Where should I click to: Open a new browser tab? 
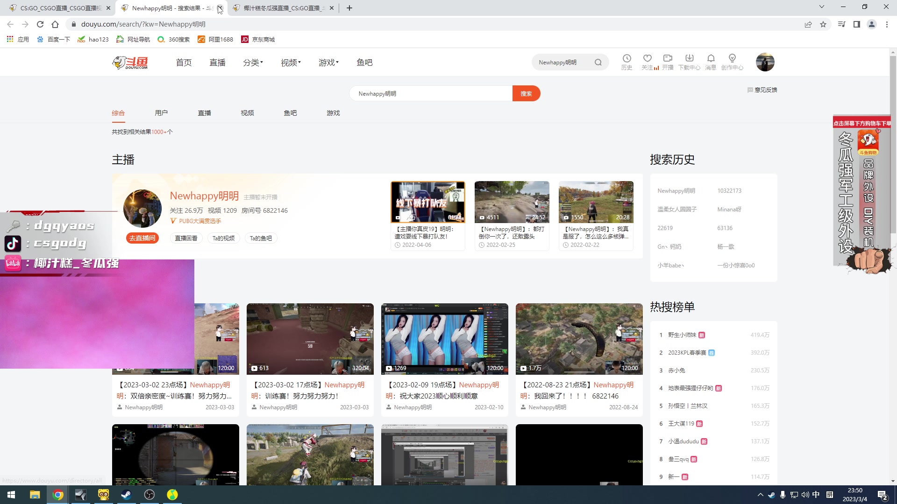[349, 8]
